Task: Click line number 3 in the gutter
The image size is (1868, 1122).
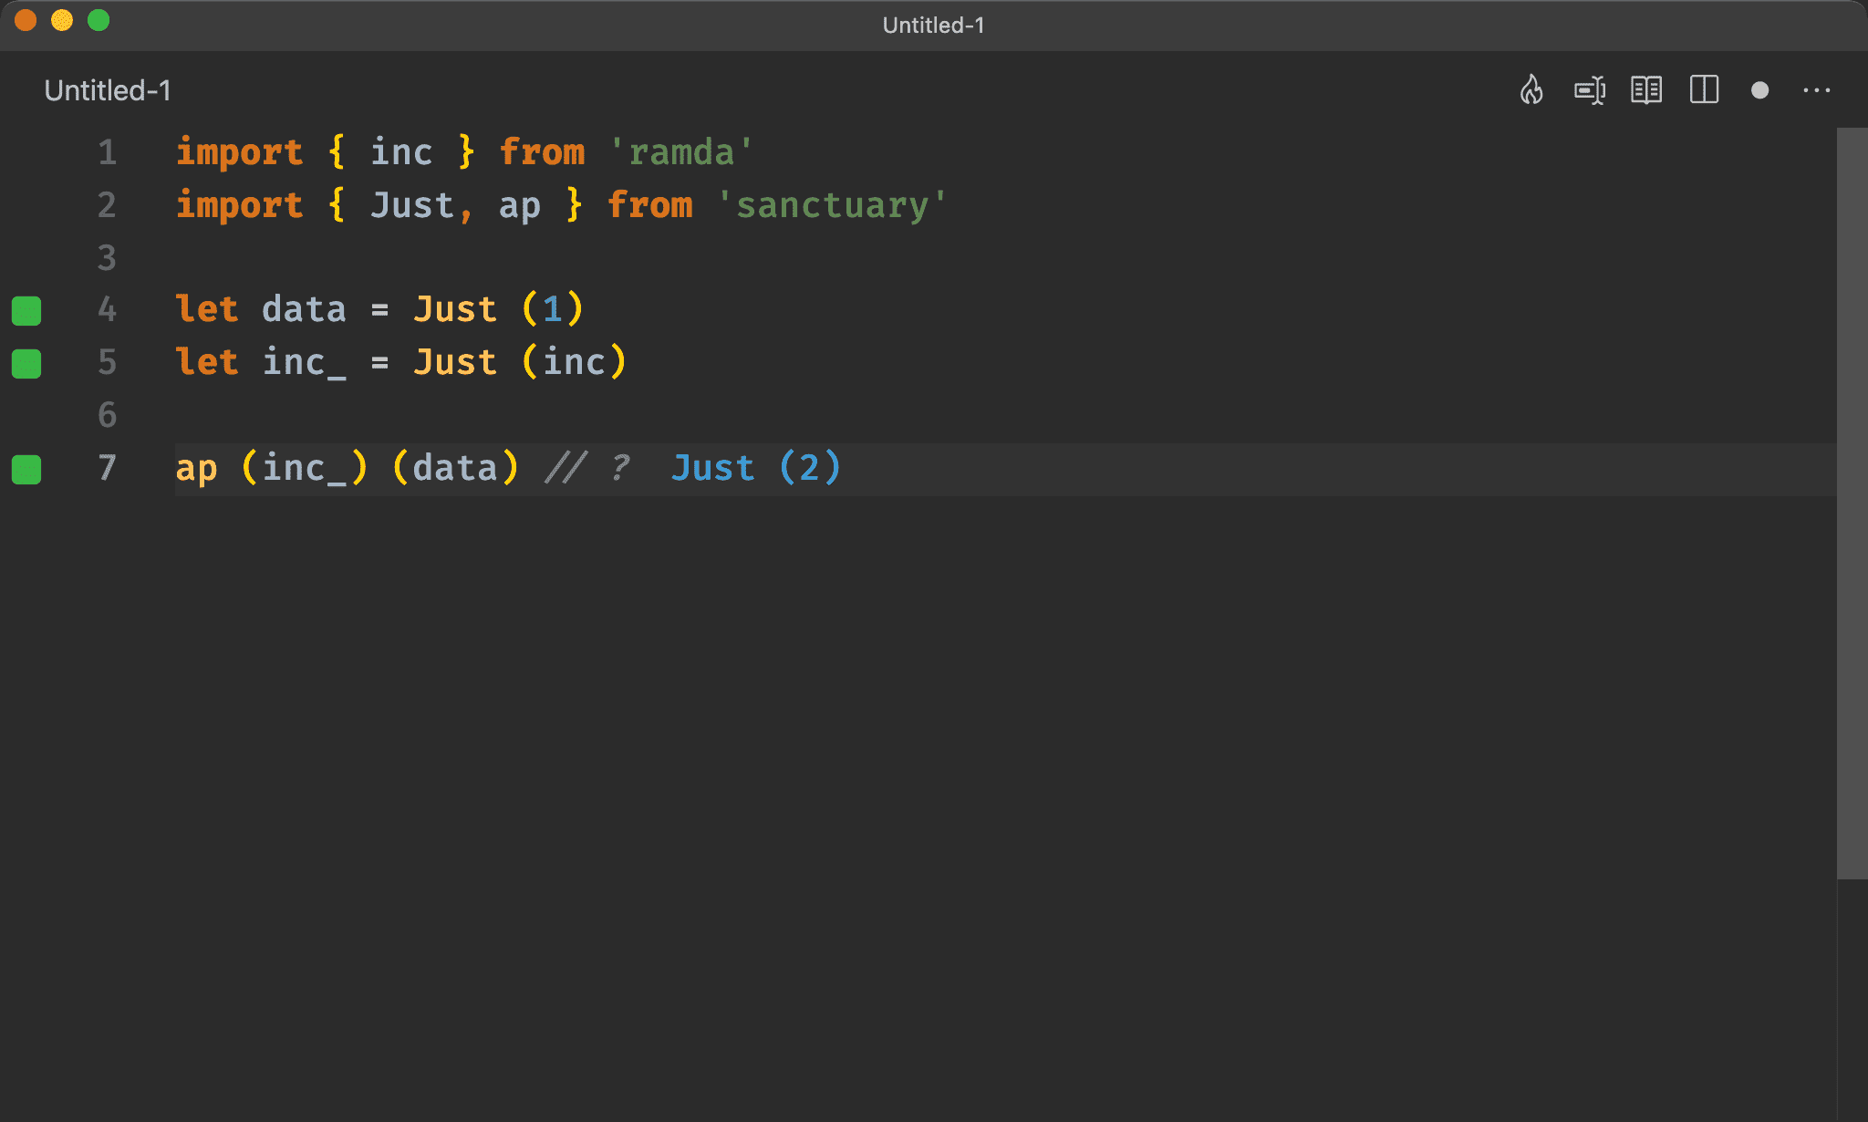Action: click(x=107, y=257)
